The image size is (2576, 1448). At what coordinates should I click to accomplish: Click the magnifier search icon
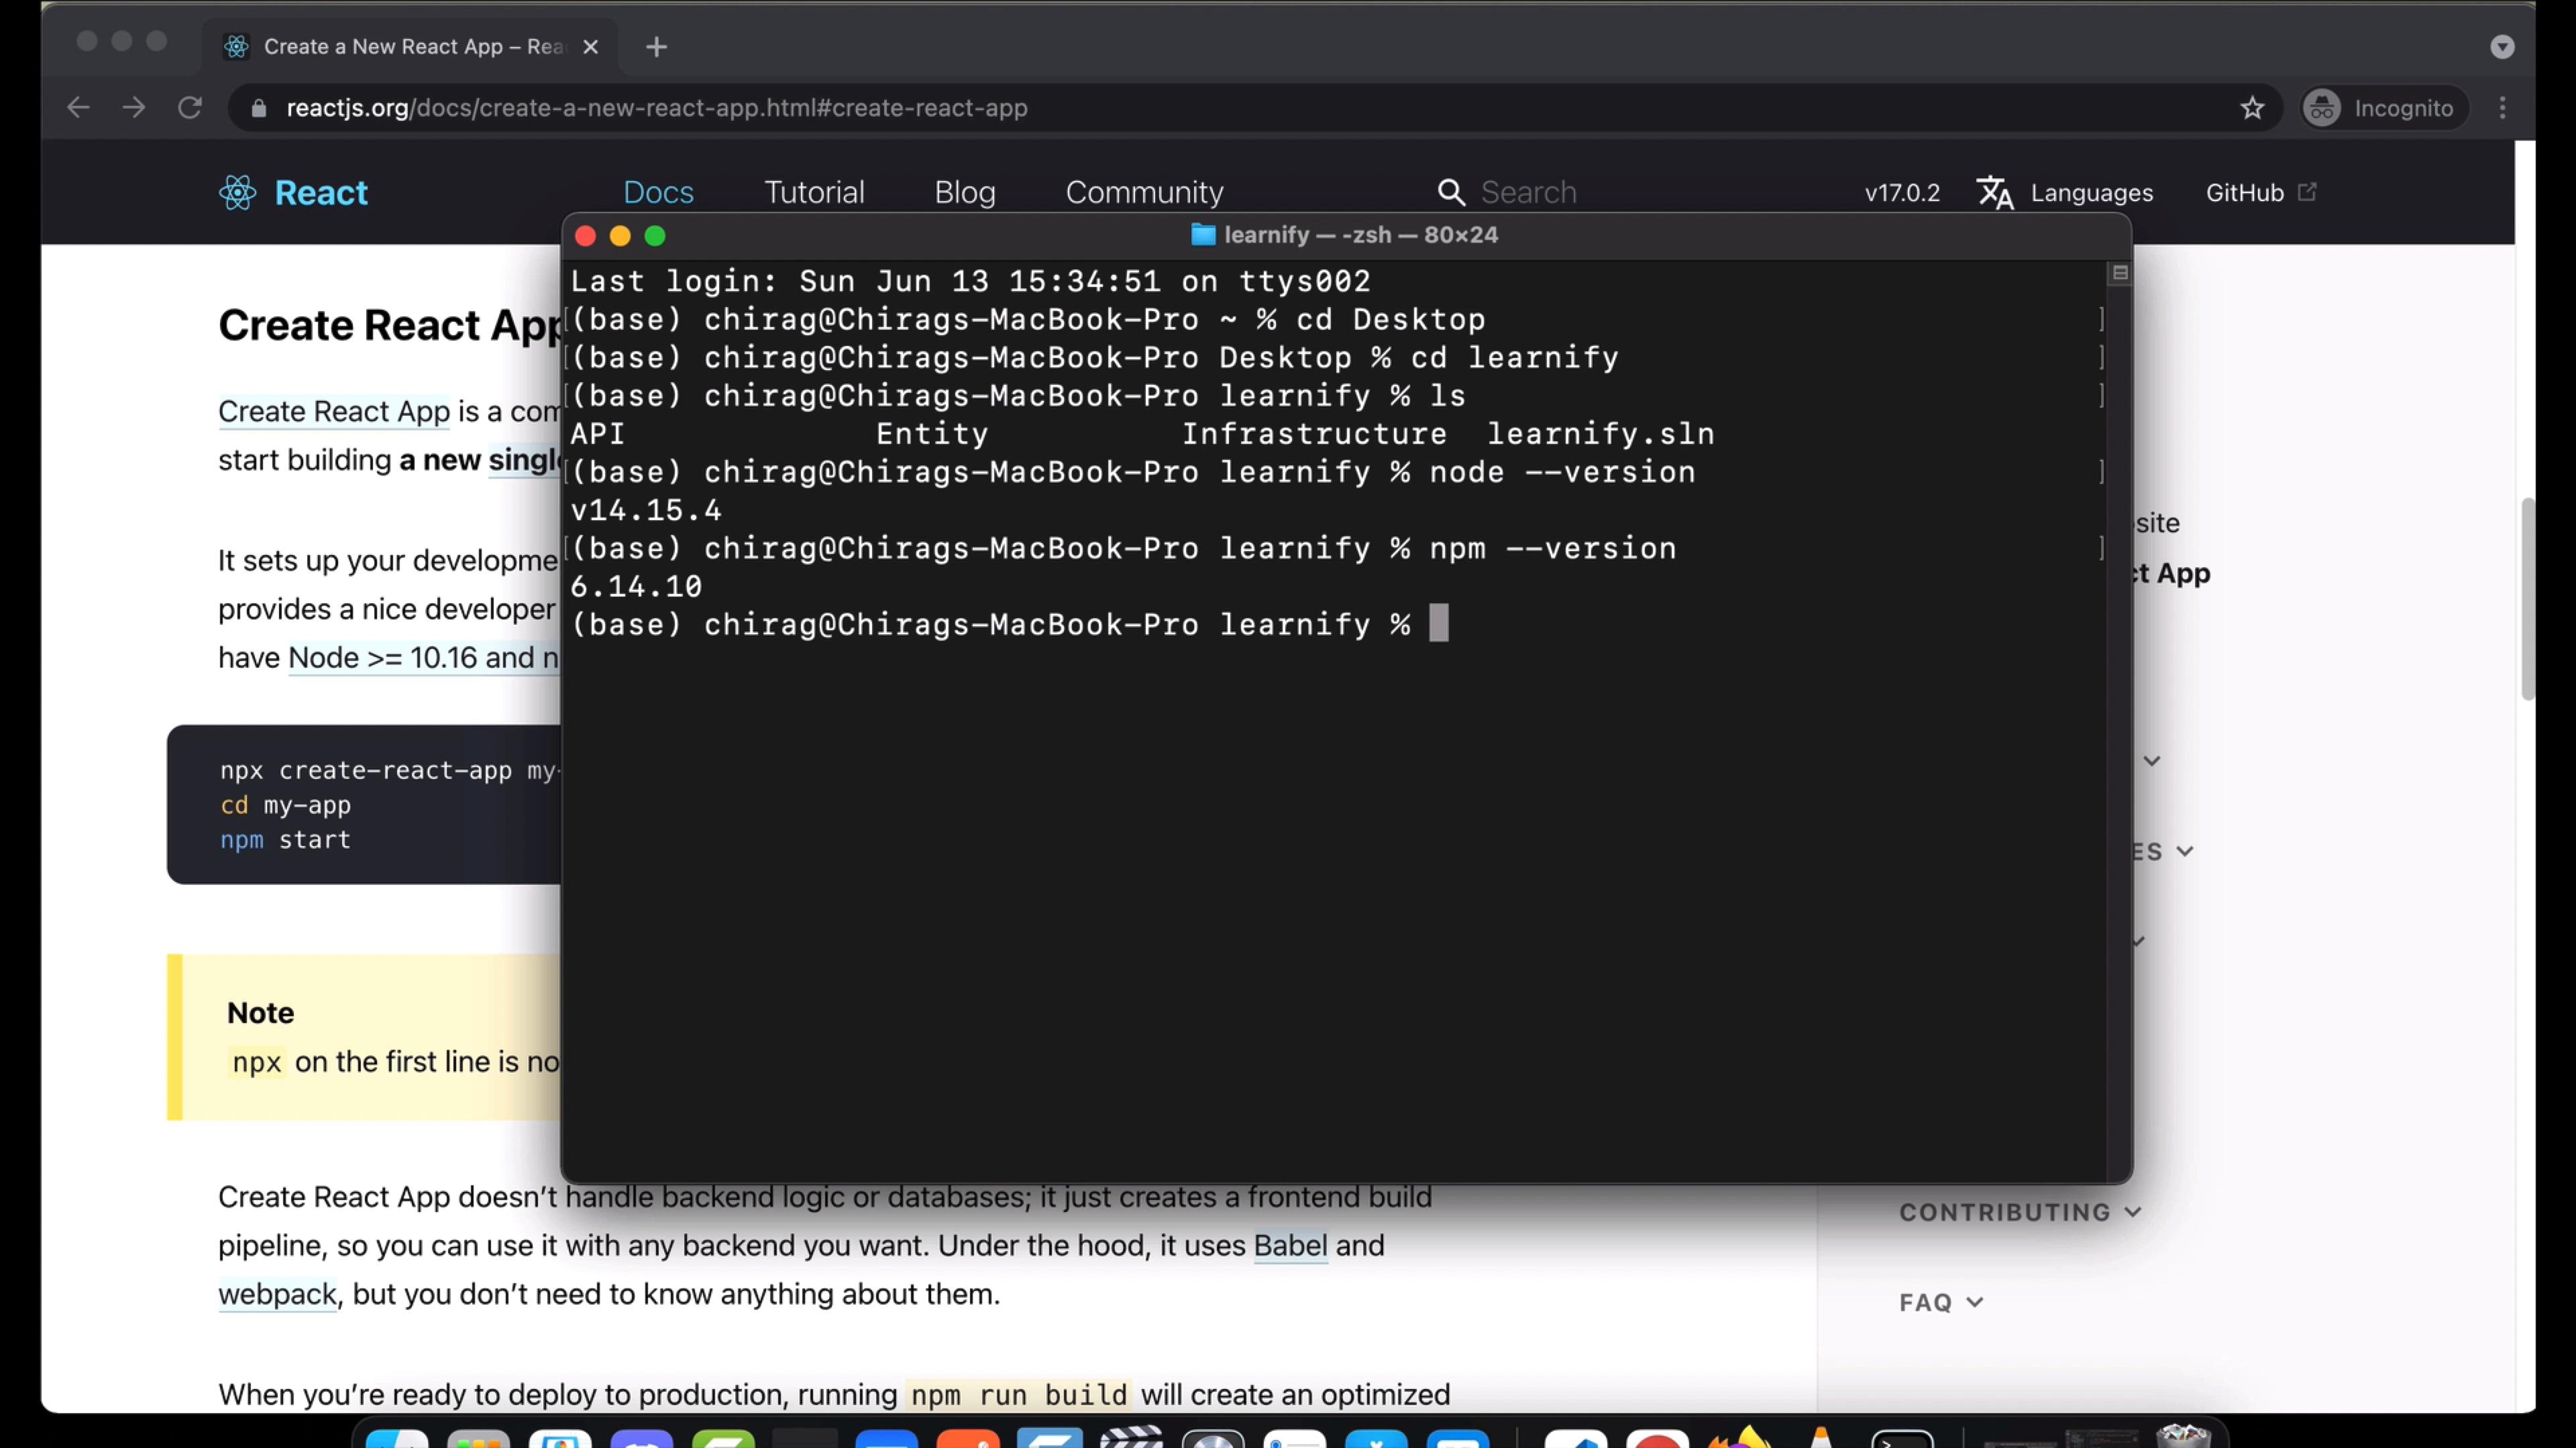[1451, 192]
